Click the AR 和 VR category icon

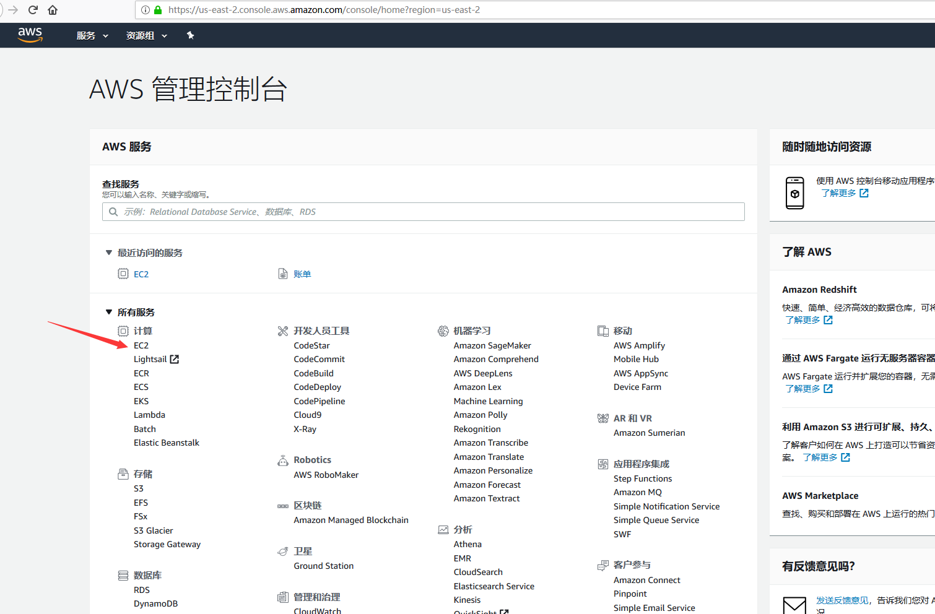[602, 418]
